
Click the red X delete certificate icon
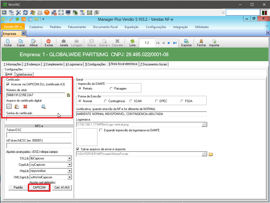click(x=25, y=107)
